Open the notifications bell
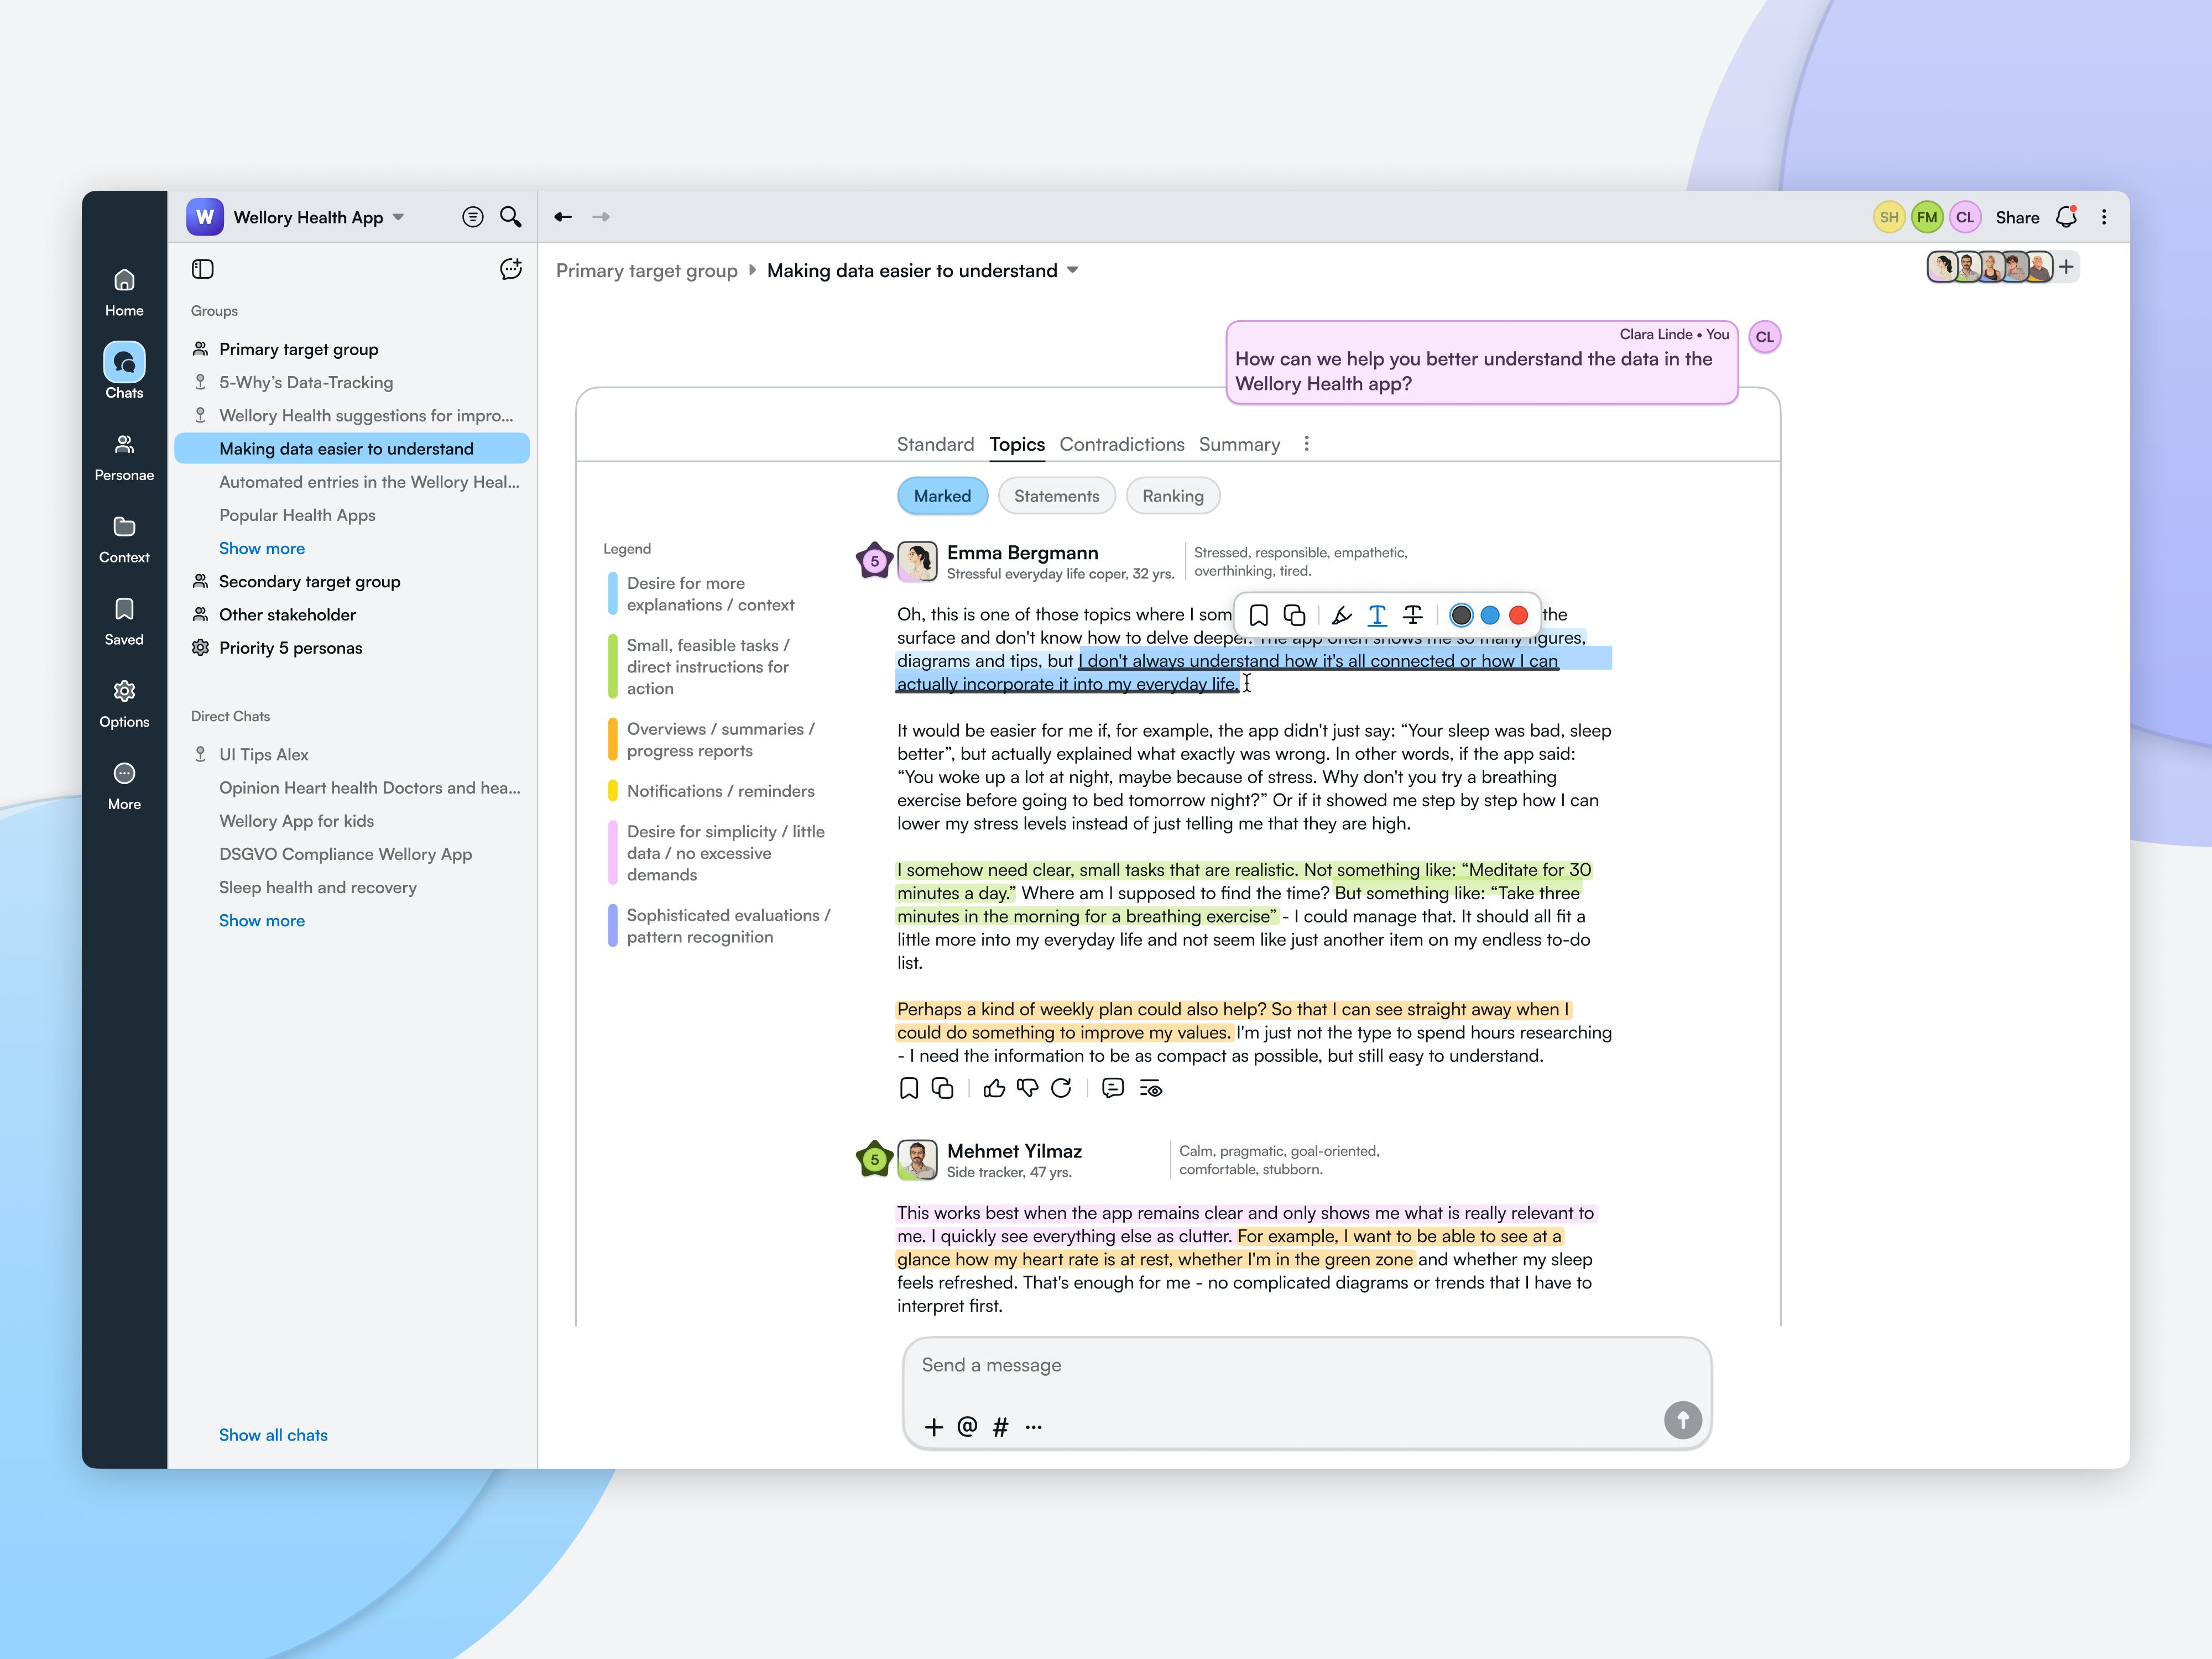 click(2066, 217)
